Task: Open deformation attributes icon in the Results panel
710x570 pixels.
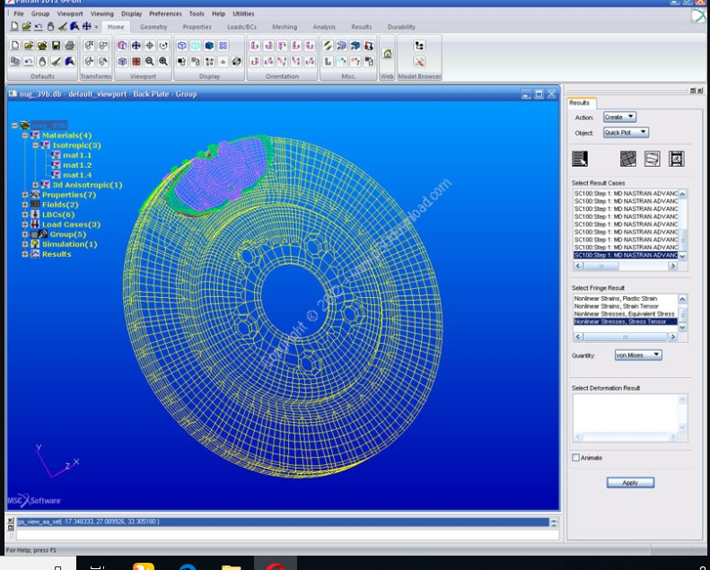Action: (652, 159)
